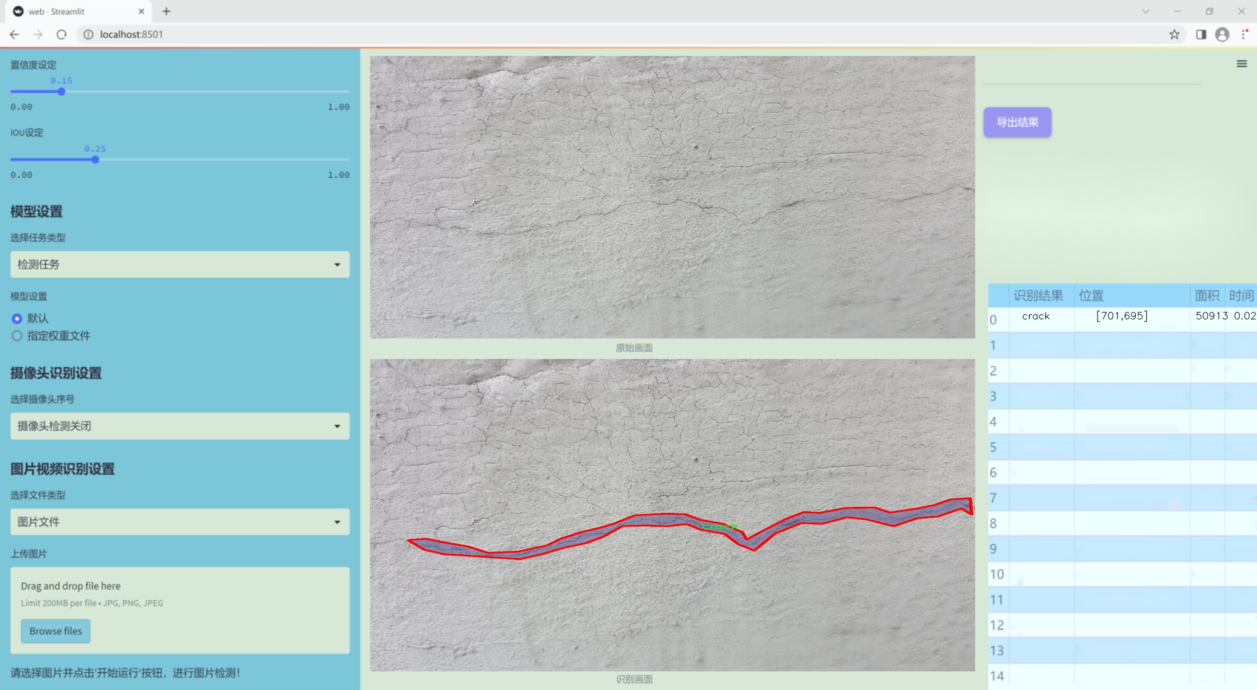Adjust the 置信度设定 confidence slider handle
This screenshot has width=1257, height=690.
pos(62,92)
